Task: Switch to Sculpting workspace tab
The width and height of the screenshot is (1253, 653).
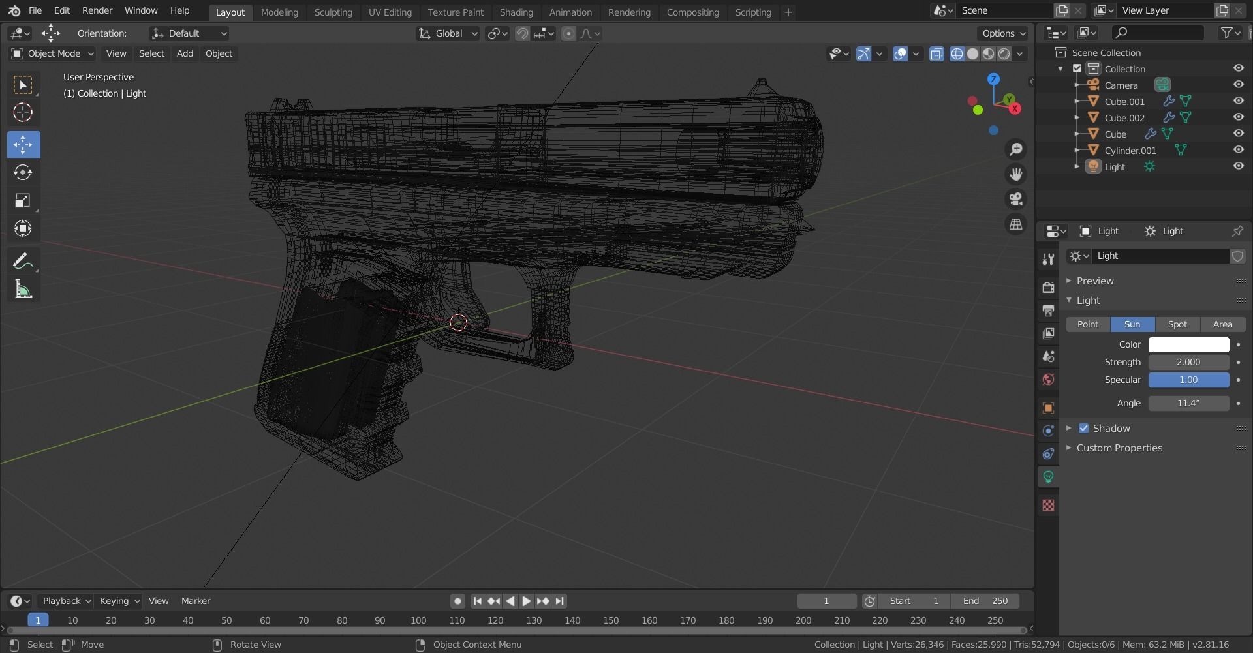Action: coord(333,12)
